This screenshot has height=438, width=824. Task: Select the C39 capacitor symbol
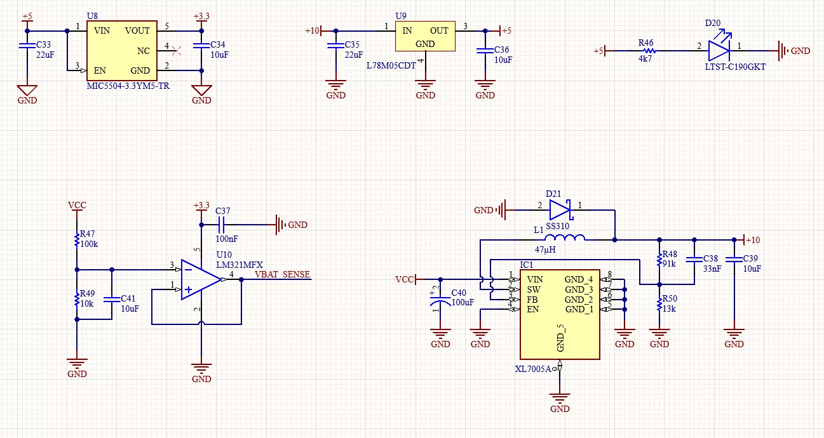click(734, 259)
